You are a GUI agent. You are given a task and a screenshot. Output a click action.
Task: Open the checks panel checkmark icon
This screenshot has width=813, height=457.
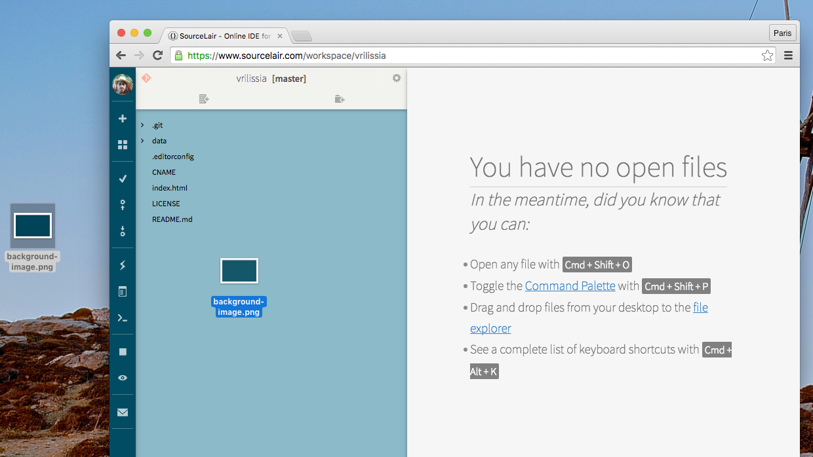(x=122, y=178)
